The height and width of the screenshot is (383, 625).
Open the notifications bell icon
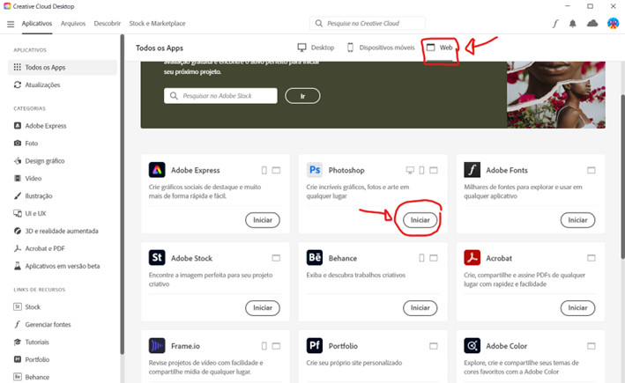573,24
